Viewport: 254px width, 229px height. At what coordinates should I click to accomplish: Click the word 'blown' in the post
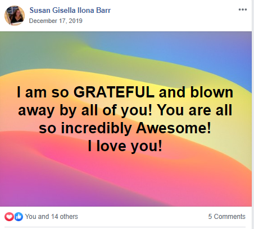click(x=212, y=92)
